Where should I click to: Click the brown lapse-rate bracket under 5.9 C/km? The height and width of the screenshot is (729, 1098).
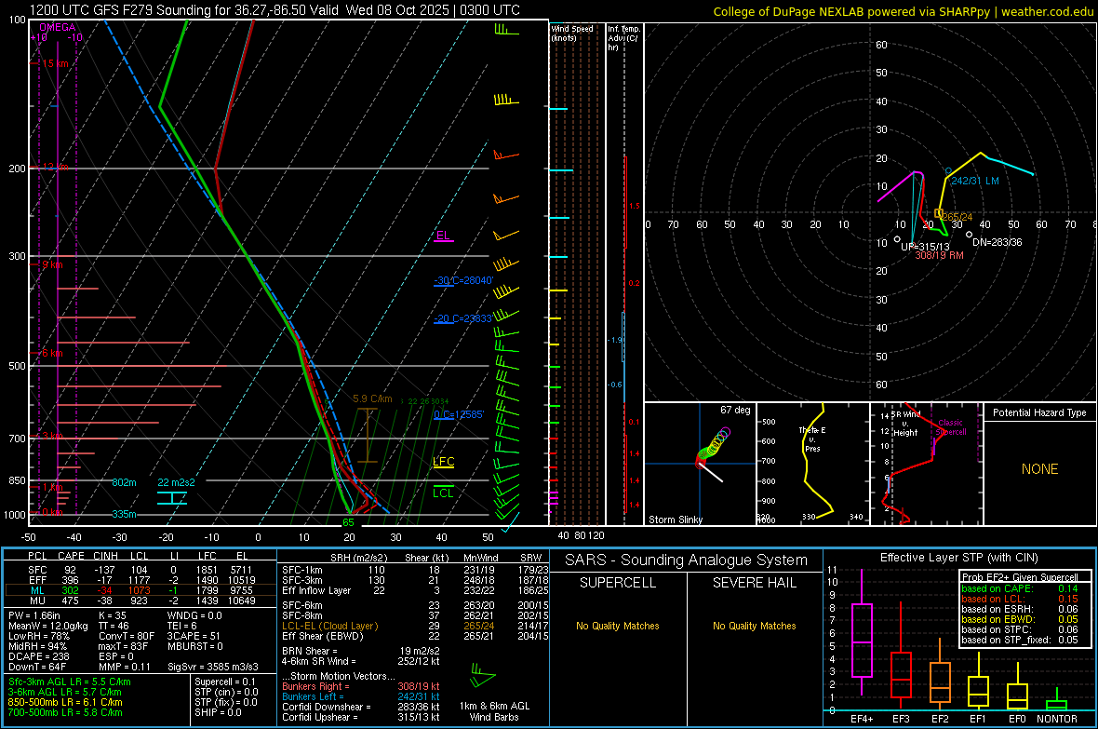(367, 436)
